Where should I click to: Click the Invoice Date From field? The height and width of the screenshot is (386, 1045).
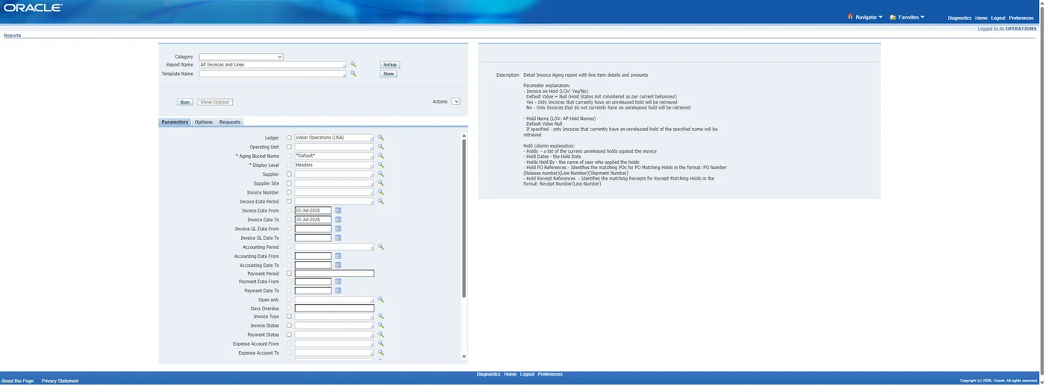click(x=313, y=211)
